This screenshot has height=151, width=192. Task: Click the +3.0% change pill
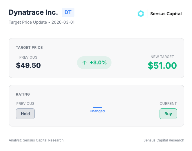[94, 63]
